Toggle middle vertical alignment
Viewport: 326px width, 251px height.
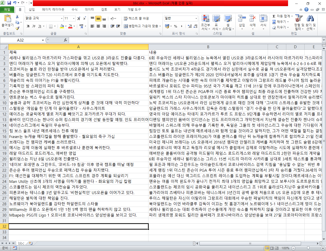tap(98, 18)
